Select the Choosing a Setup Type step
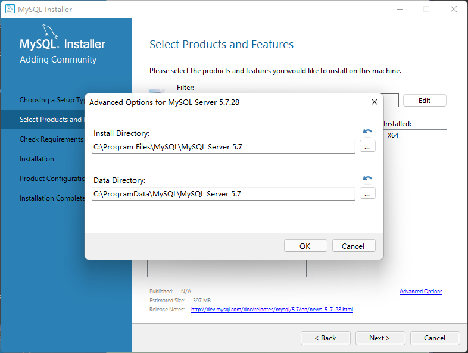Image resolution: width=468 pixels, height=353 pixels. pos(52,100)
